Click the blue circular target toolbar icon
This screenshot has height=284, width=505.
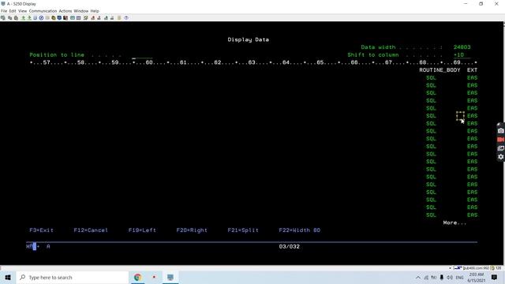pos(41,18)
